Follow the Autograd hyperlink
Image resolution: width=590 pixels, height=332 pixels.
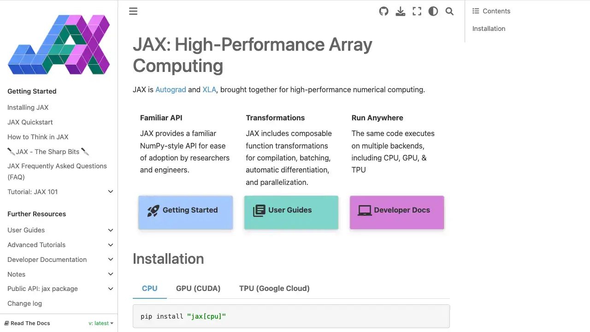(x=171, y=89)
